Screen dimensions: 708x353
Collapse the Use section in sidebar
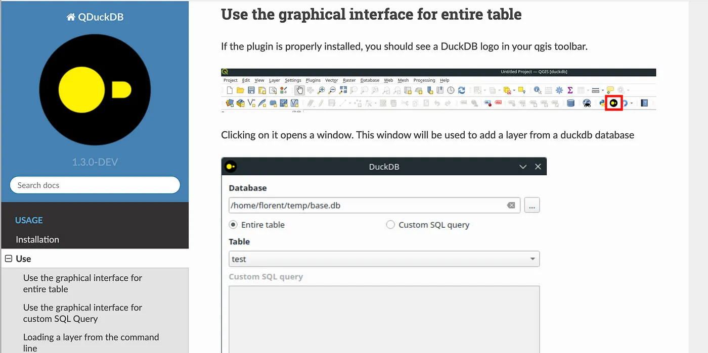click(9, 259)
